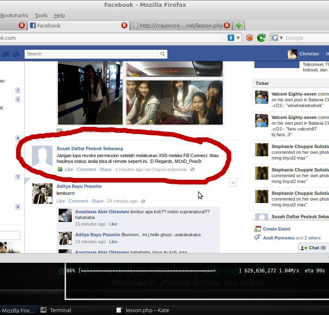Viewport: 329px width, 315px height.
Task: Click the privacy globe icon on the Crayon post
Action: [192, 169]
